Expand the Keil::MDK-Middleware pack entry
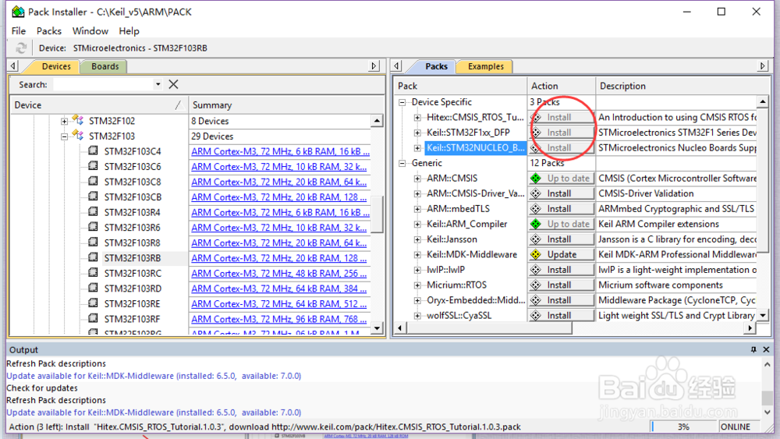 [x=417, y=254]
